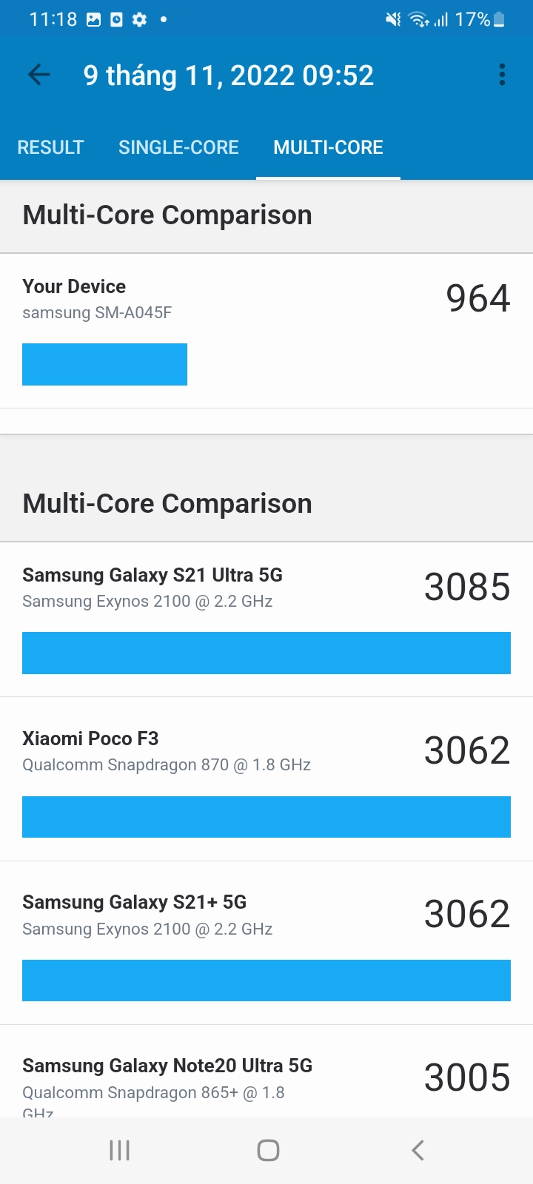Image resolution: width=533 pixels, height=1184 pixels.
Task: Select the Galaxy Note20 Ultra 5G entry
Action: [x=266, y=1072]
